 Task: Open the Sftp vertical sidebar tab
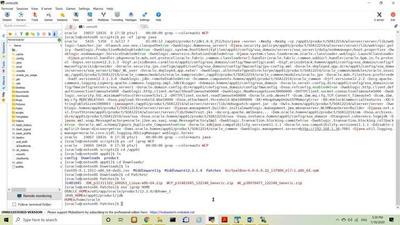[4, 96]
